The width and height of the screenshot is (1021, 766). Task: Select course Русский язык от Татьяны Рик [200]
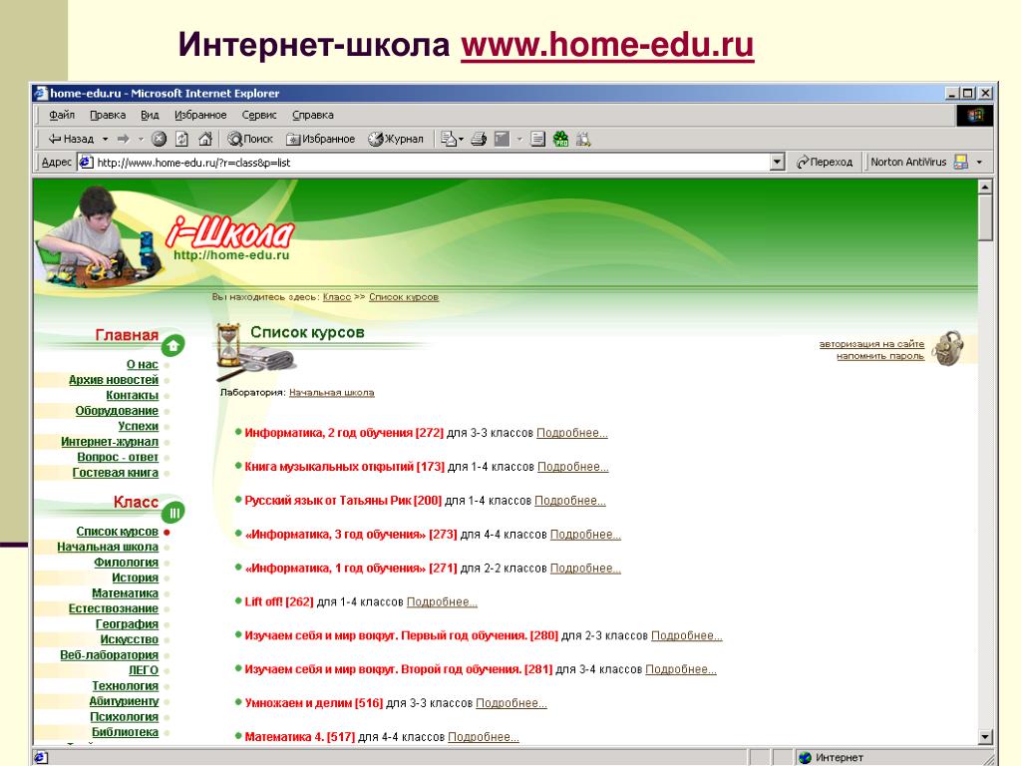[343, 501]
